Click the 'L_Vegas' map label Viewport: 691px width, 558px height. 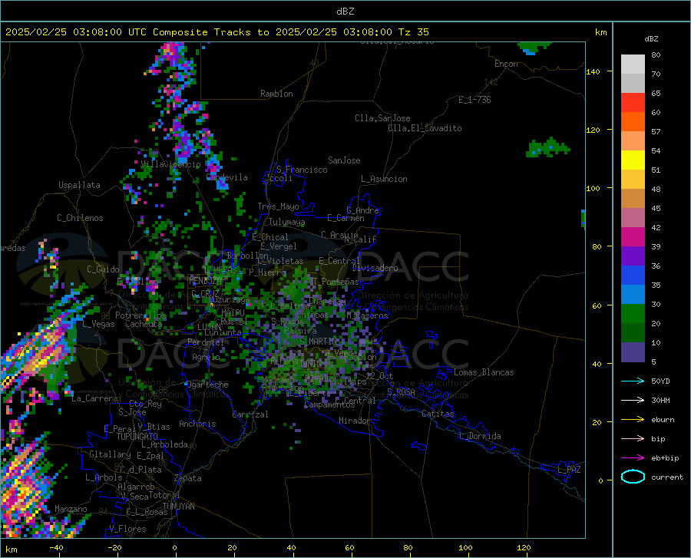pos(98,324)
